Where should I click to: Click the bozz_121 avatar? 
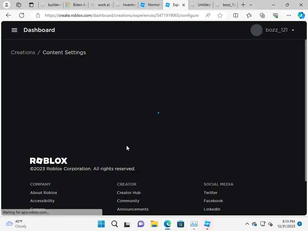[x=256, y=30]
